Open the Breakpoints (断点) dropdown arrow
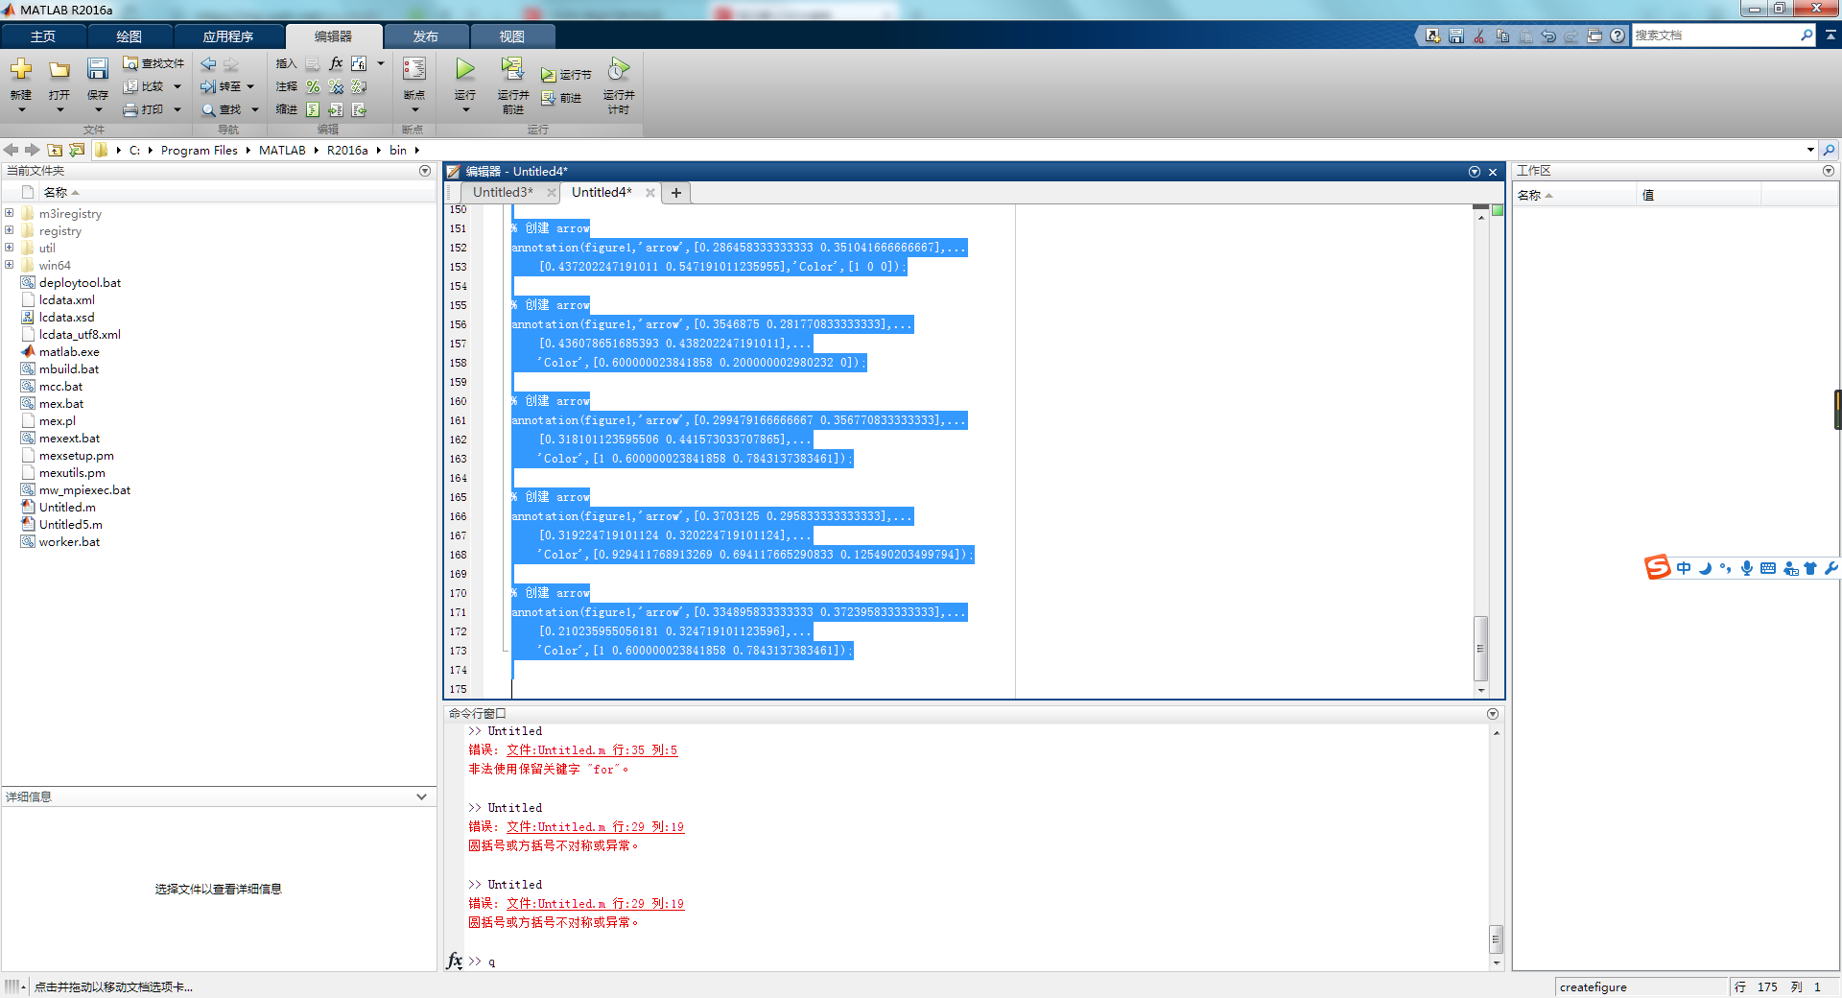Screen dimensions: 1842x998 (414, 109)
